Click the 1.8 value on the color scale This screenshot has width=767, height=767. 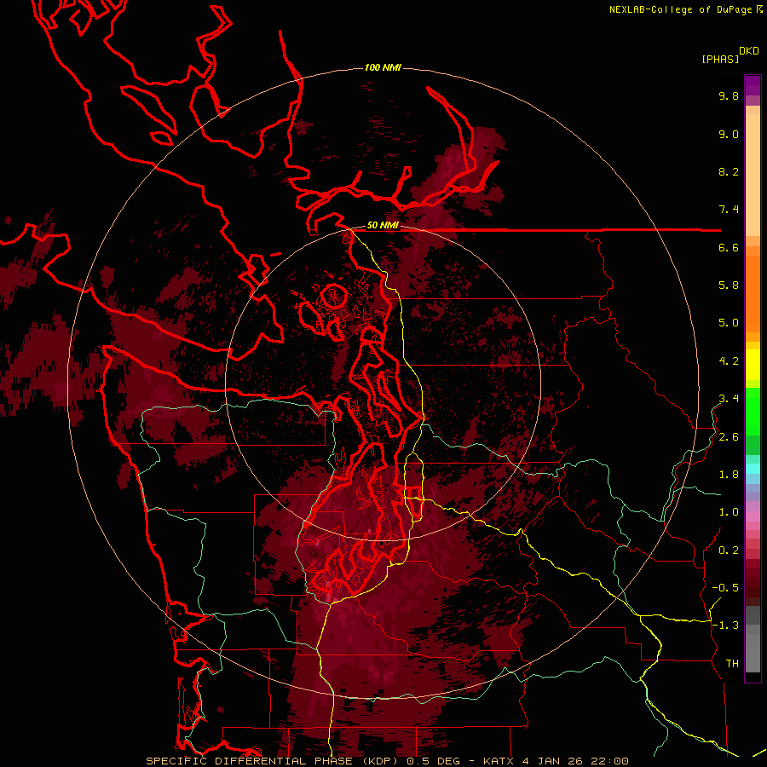729,475
